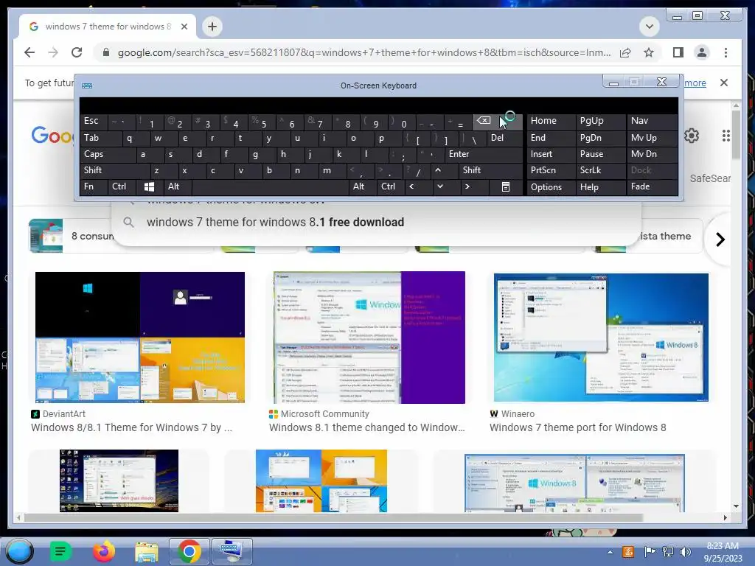Bookmark this page with the star icon
Image resolution: width=755 pixels, height=566 pixels.
[649, 52]
